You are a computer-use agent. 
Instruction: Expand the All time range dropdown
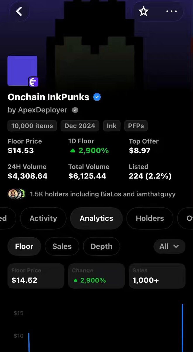169,246
